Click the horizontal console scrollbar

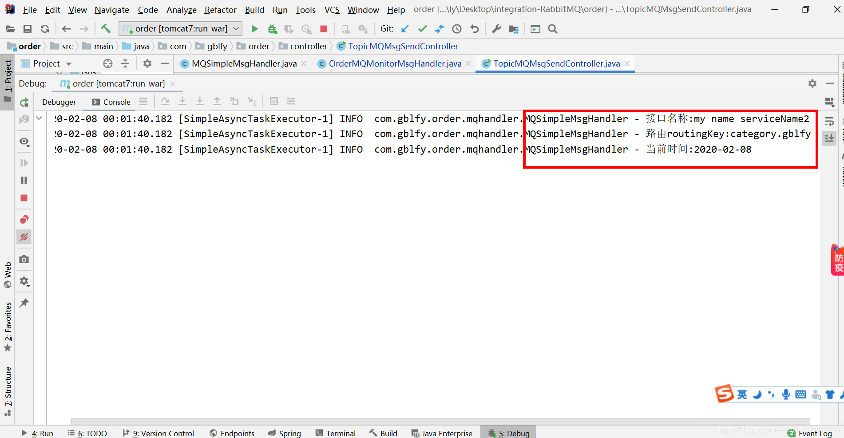(x=440, y=421)
